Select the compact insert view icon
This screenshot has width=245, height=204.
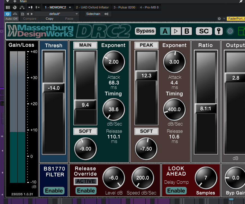[37, 7]
